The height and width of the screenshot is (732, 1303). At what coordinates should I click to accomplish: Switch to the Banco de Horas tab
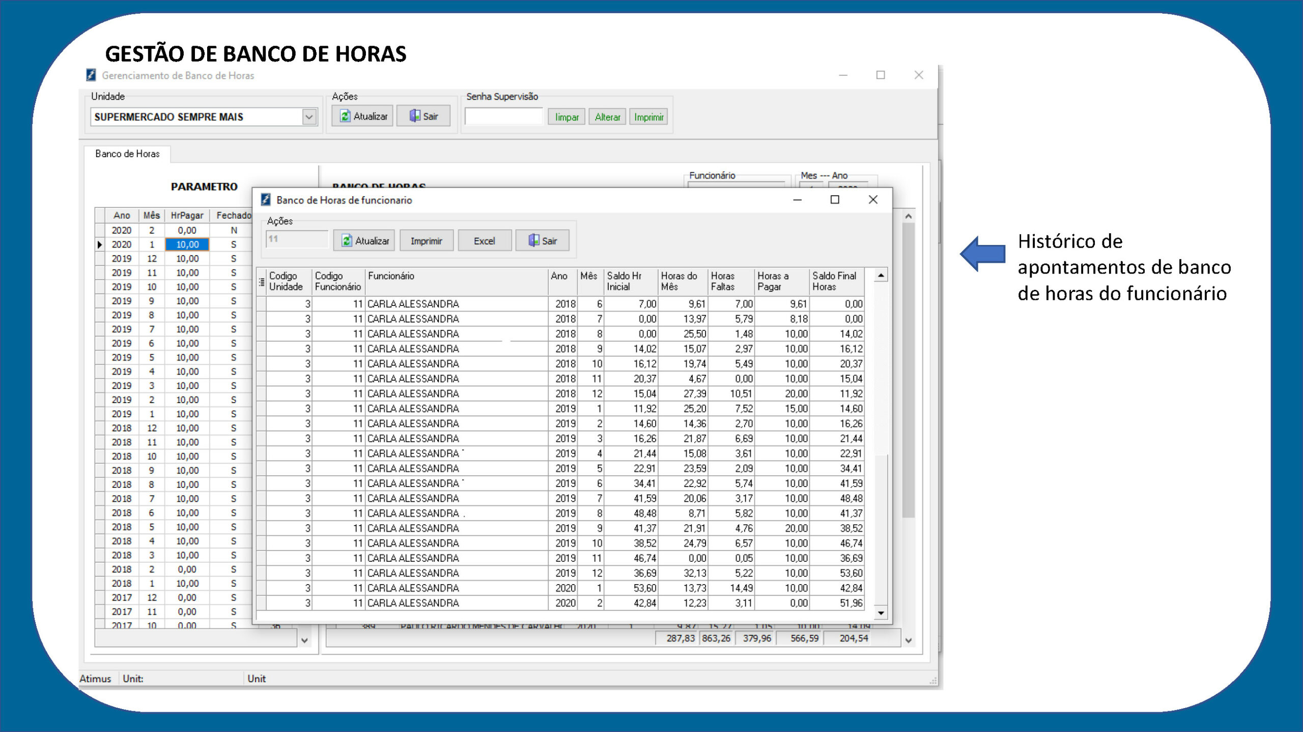127,154
